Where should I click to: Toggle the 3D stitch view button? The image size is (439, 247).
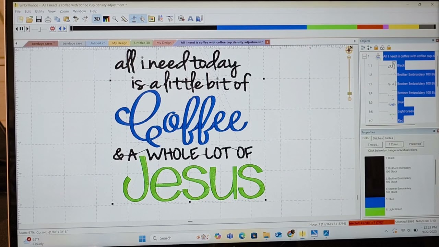[x=97, y=19]
